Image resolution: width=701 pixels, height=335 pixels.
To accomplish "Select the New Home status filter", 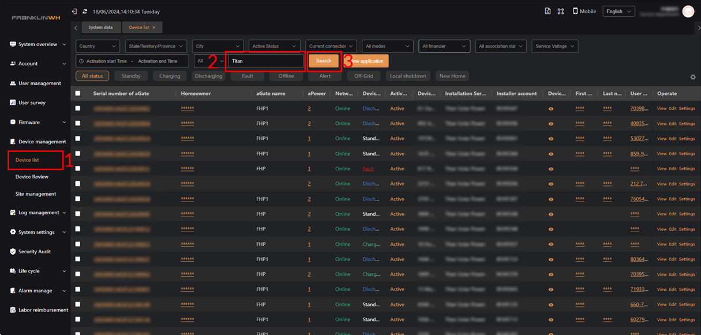I will click(452, 76).
